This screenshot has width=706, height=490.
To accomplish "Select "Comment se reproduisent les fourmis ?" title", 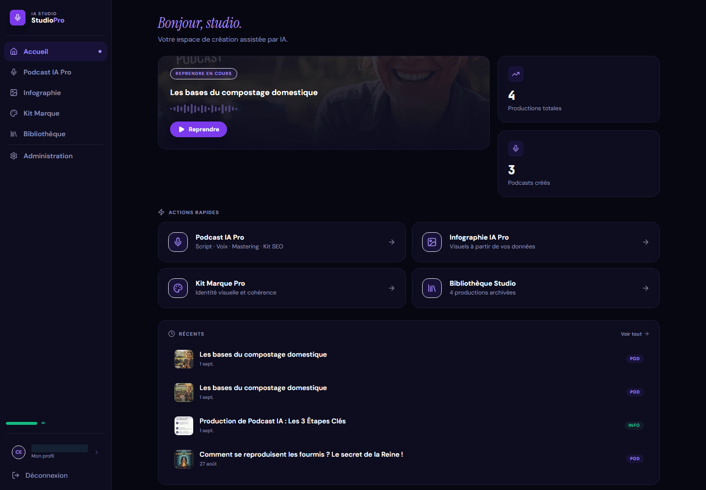I will coord(301,454).
